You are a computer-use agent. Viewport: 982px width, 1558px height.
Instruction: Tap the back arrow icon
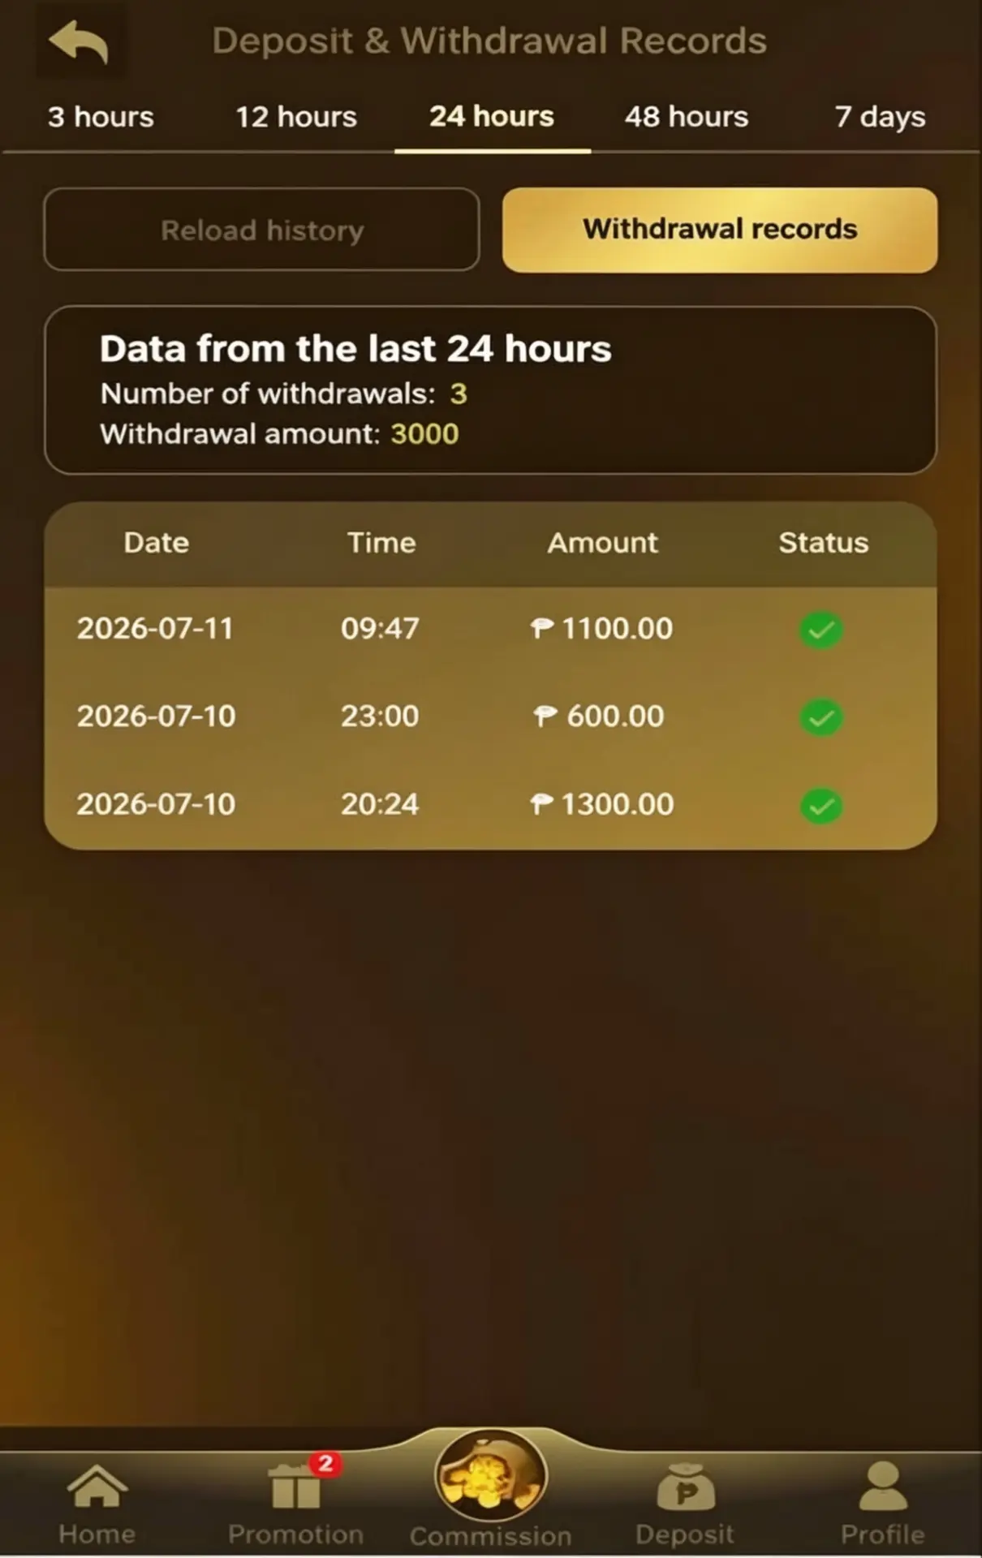pos(79,42)
